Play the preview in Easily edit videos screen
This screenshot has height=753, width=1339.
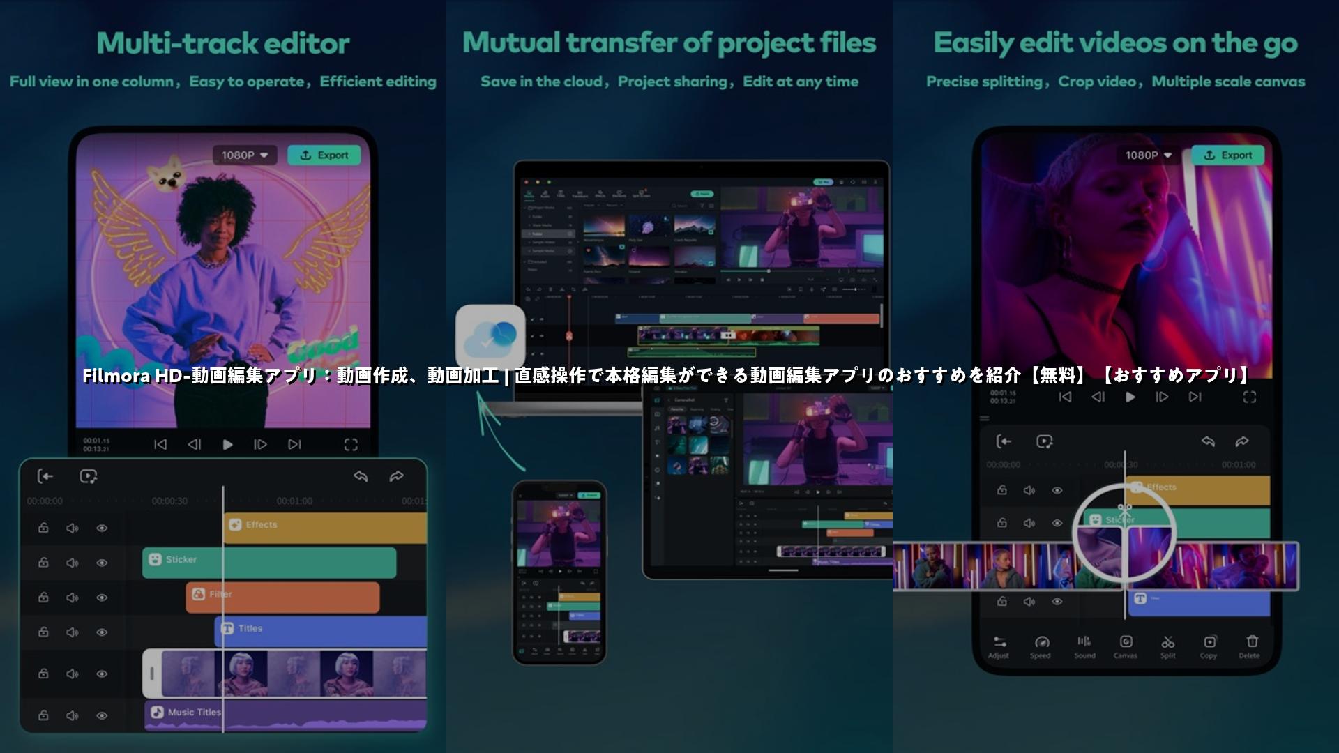point(1130,397)
